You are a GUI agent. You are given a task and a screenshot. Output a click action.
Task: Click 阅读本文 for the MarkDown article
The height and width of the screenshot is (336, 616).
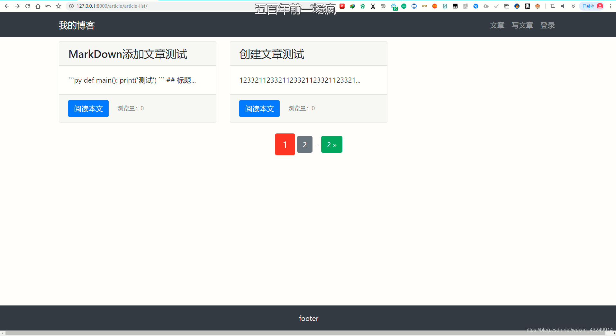pyautogui.click(x=88, y=109)
